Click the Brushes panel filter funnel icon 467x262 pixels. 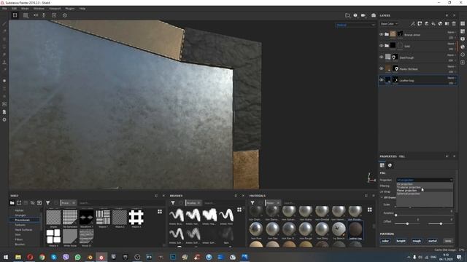click(x=173, y=203)
